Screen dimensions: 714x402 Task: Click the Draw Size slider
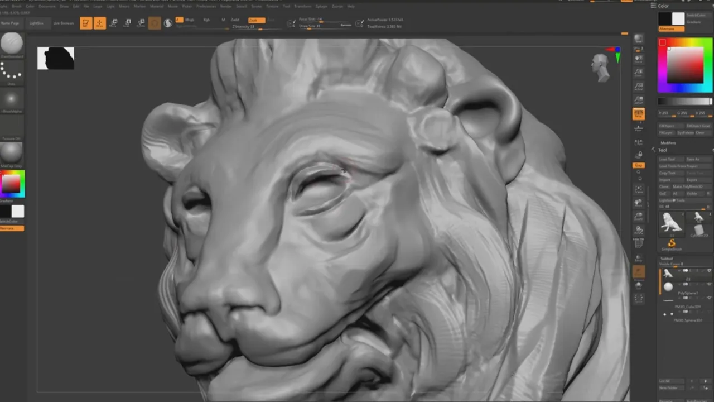tap(326, 26)
